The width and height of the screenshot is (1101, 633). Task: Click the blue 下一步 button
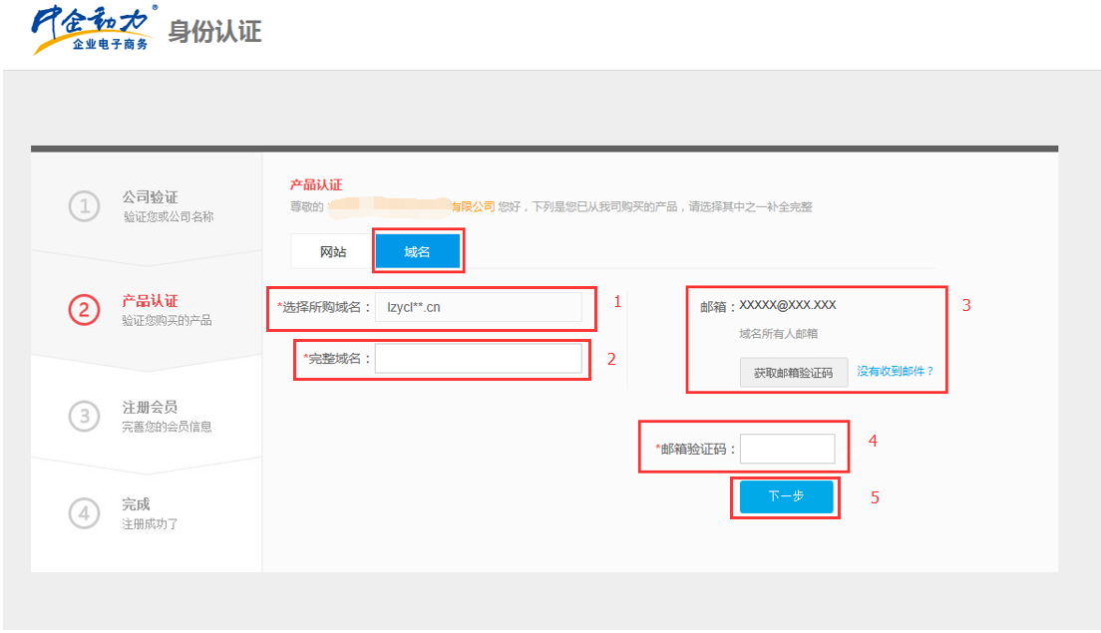(x=786, y=496)
